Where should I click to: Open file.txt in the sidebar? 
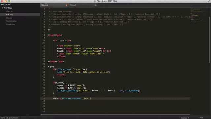(9, 18)
